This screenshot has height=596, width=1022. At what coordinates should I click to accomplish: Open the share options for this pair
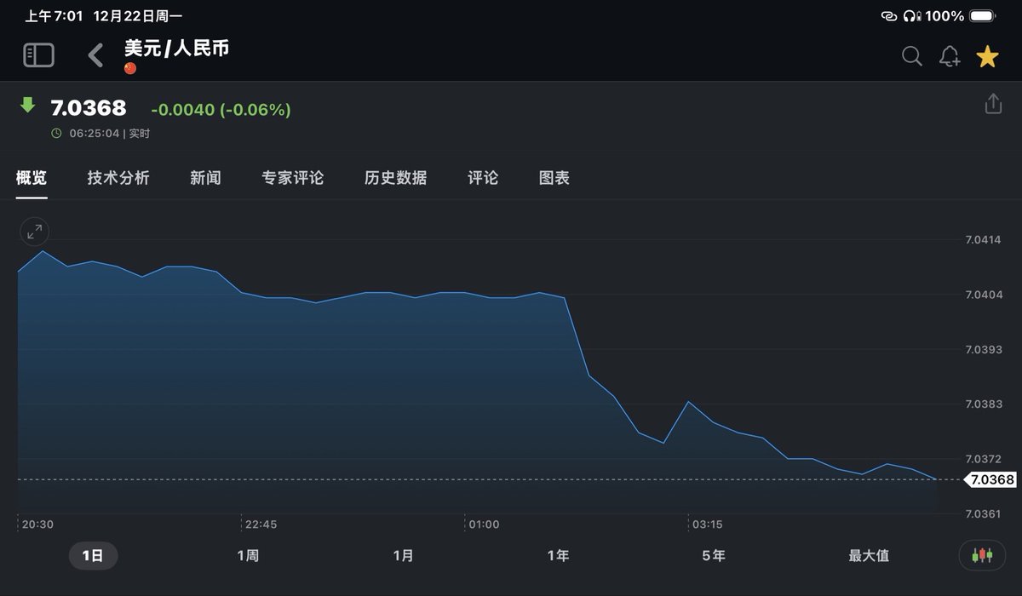[x=992, y=102]
